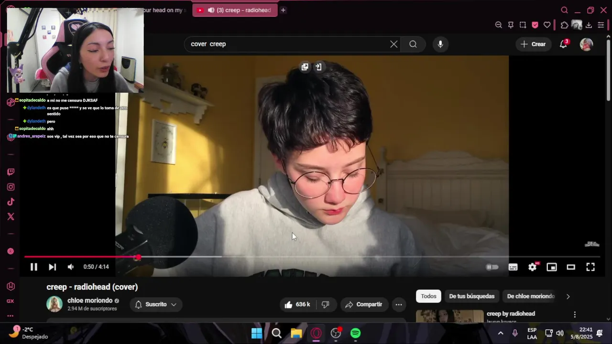Add page to bookmarks with the heart
Viewport: 612px width, 344px height.
pyautogui.click(x=547, y=25)
